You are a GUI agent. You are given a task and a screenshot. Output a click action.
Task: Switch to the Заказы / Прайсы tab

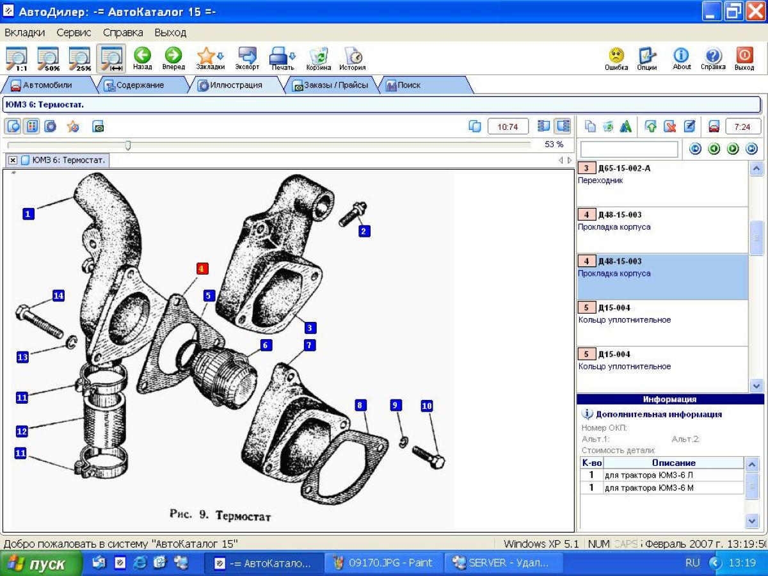click(x=330, y=85)
